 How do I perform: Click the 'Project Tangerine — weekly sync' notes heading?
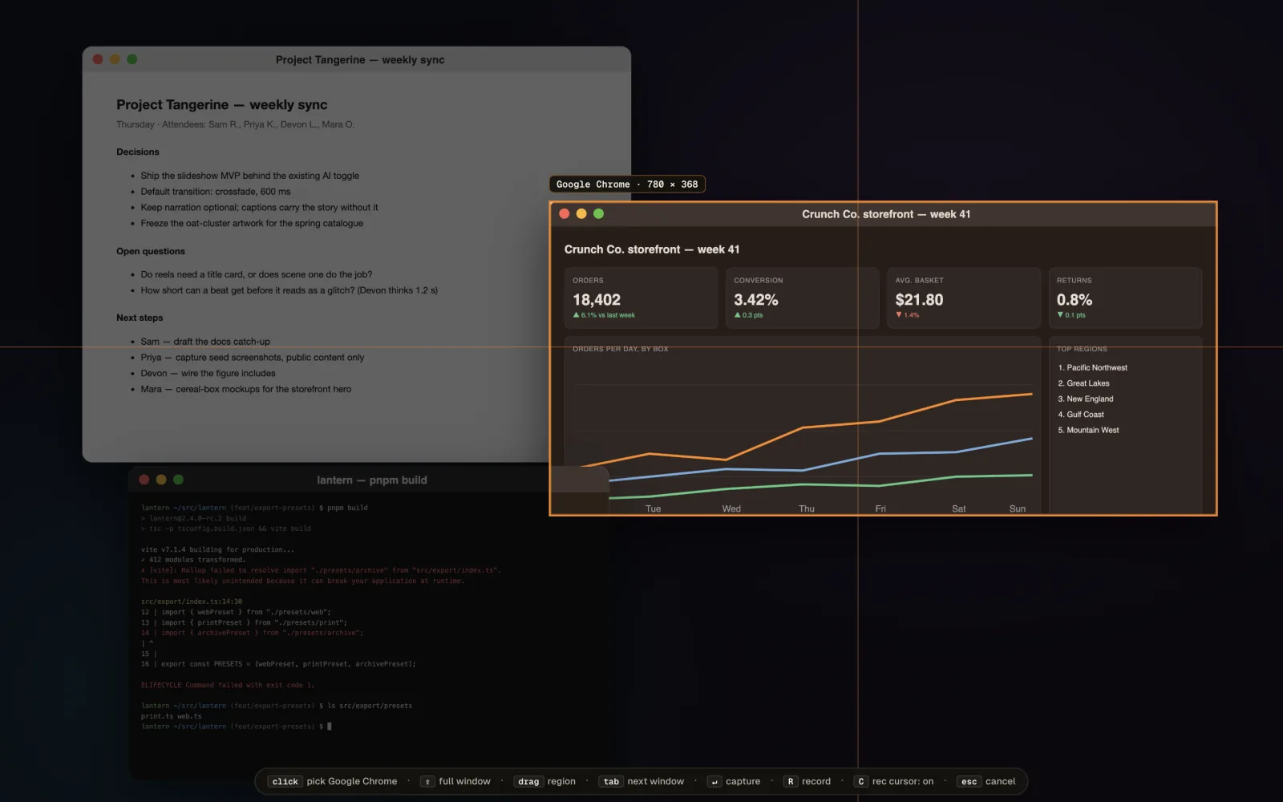pos(221,105)
